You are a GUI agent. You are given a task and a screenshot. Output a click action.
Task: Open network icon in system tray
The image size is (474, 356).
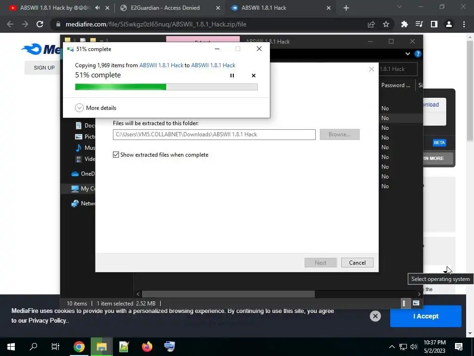tap(403, 347)
